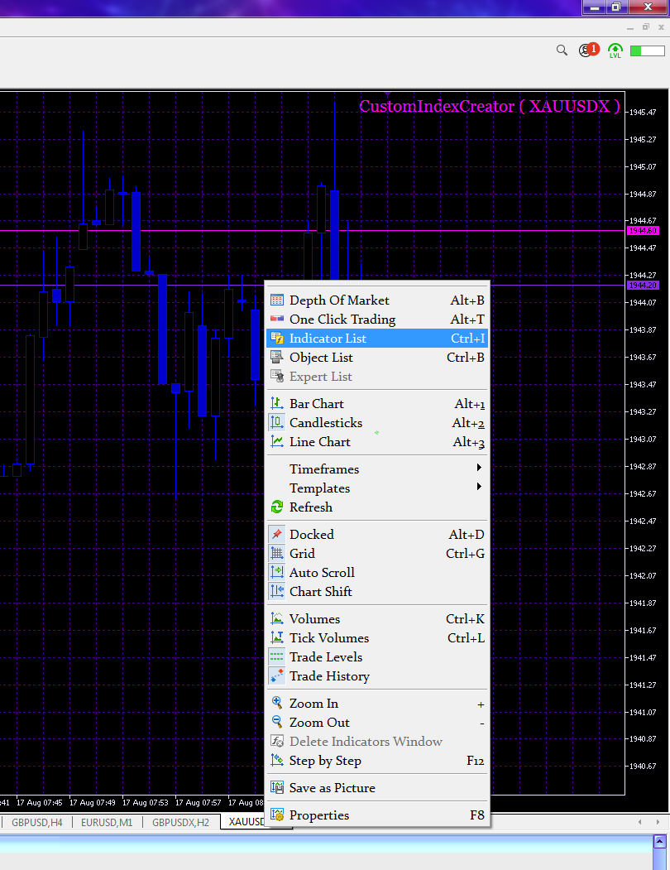
Task: Open Indicator List from the context menu
Action: point(377,339)
